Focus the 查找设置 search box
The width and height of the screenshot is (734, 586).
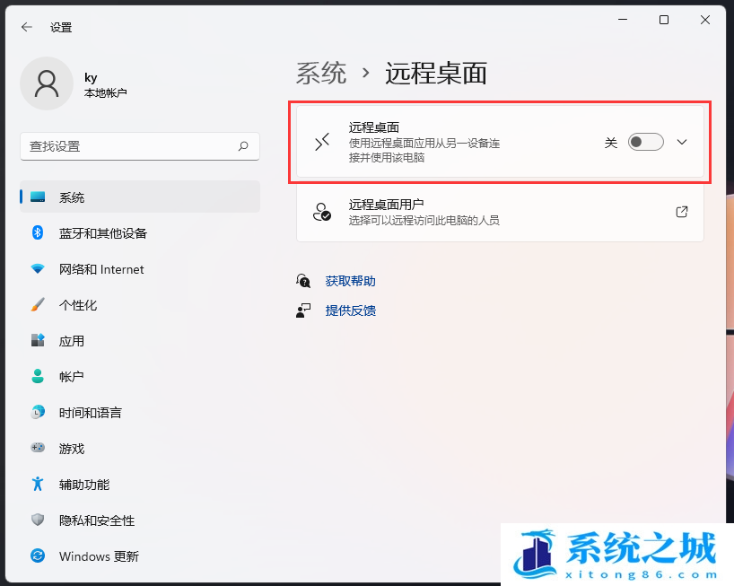tap(139, 146)
